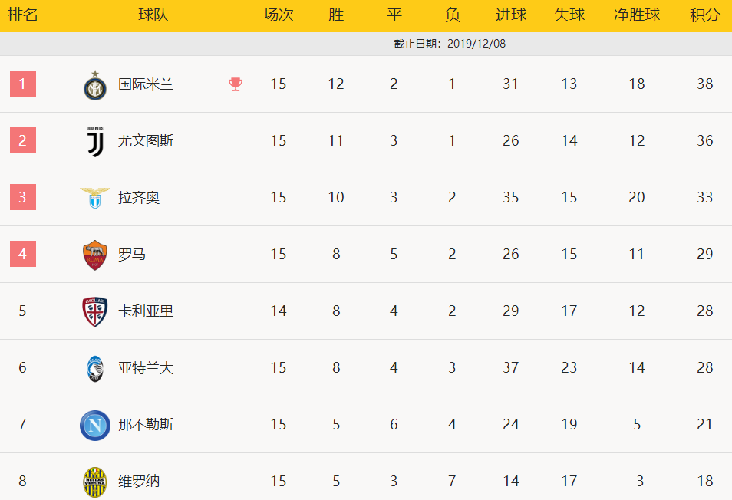
Task: Click the 截止日期 2019/12/08 date label
Action: tap(450, 44)
